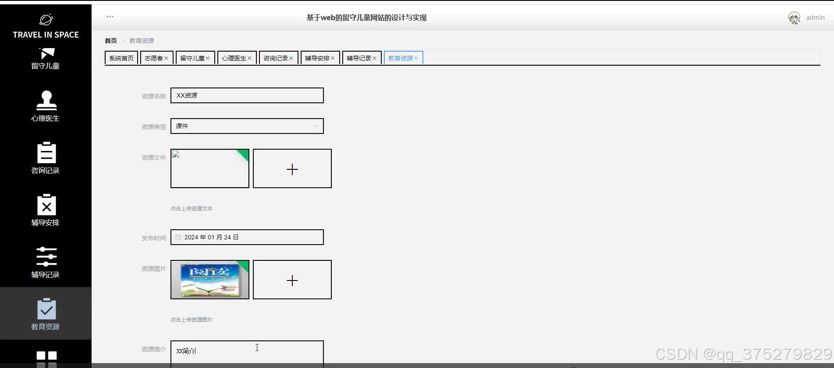
Task: Click plus box to add resource file
Action: pyautogui.click(x=292, y=168)
